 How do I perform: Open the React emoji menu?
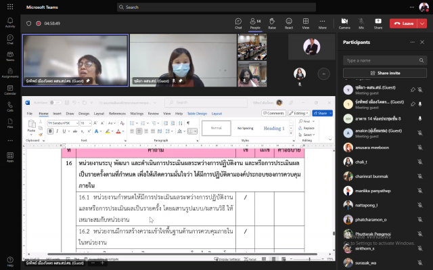[x=289, y=24]
